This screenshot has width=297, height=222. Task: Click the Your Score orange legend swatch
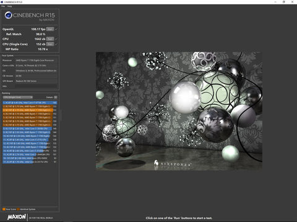4,209
